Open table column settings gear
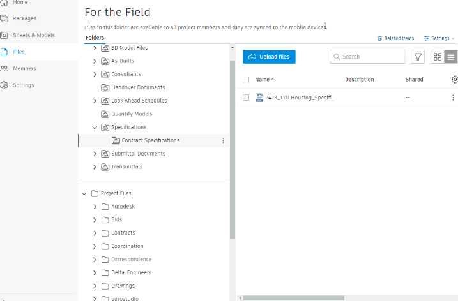458x301 pixels. pyautogui.click(x=454, y=80)
